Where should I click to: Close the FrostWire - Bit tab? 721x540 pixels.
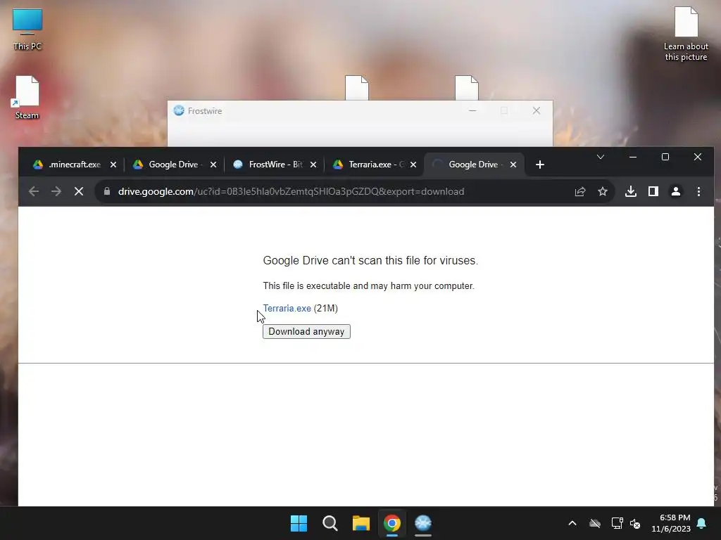(x=313, y=165)
